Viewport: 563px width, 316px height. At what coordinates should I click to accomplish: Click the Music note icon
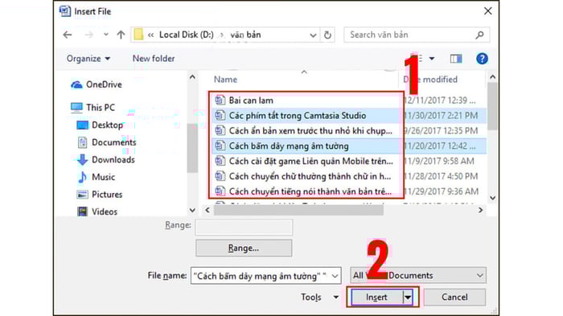click(82, 177)
